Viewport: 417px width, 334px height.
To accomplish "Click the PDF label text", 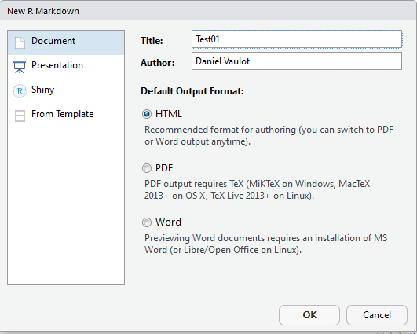I will [164, 168].
